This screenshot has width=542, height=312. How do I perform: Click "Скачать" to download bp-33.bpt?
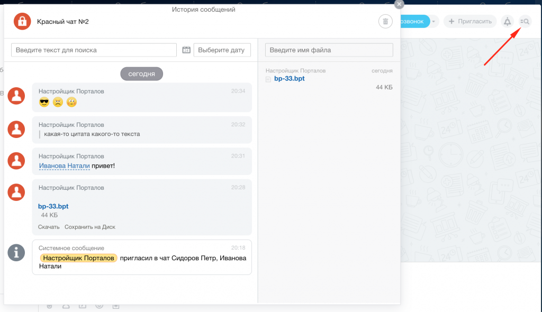click(48, 227)
